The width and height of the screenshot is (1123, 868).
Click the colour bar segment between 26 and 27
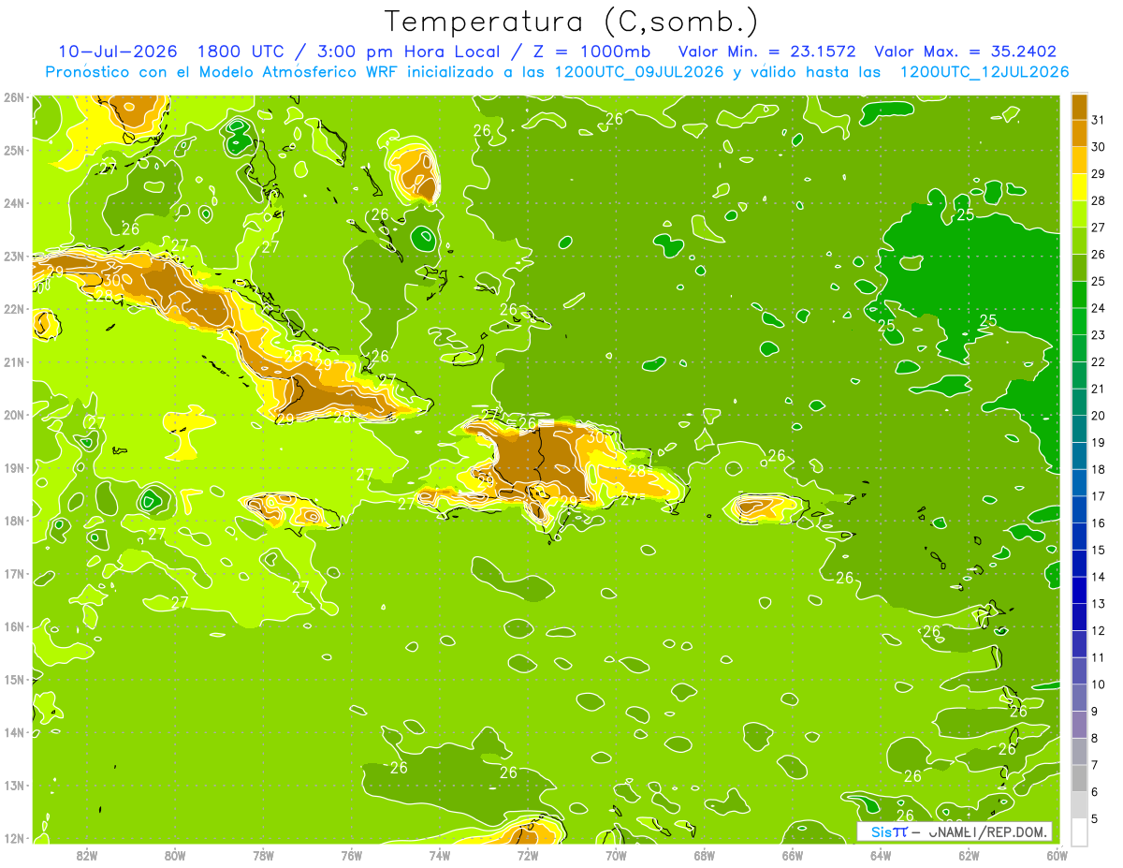coord(1079,239)
